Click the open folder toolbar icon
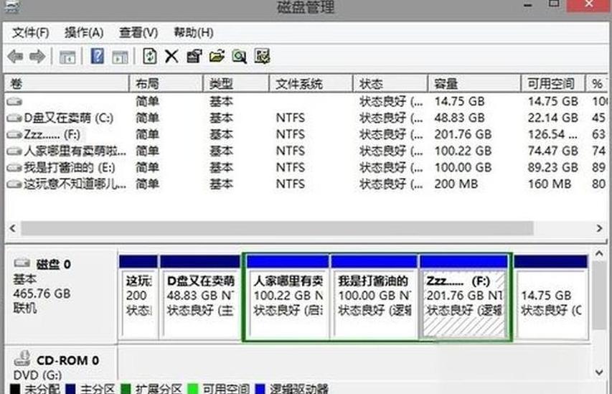The width and height of the screenshot is (612, 394). [217, 56]
